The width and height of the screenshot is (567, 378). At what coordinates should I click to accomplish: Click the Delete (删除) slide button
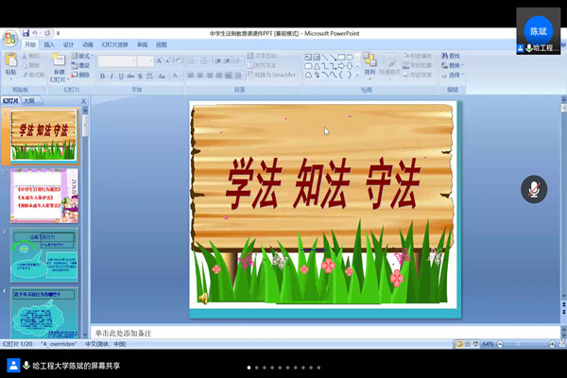pos(83,75)
